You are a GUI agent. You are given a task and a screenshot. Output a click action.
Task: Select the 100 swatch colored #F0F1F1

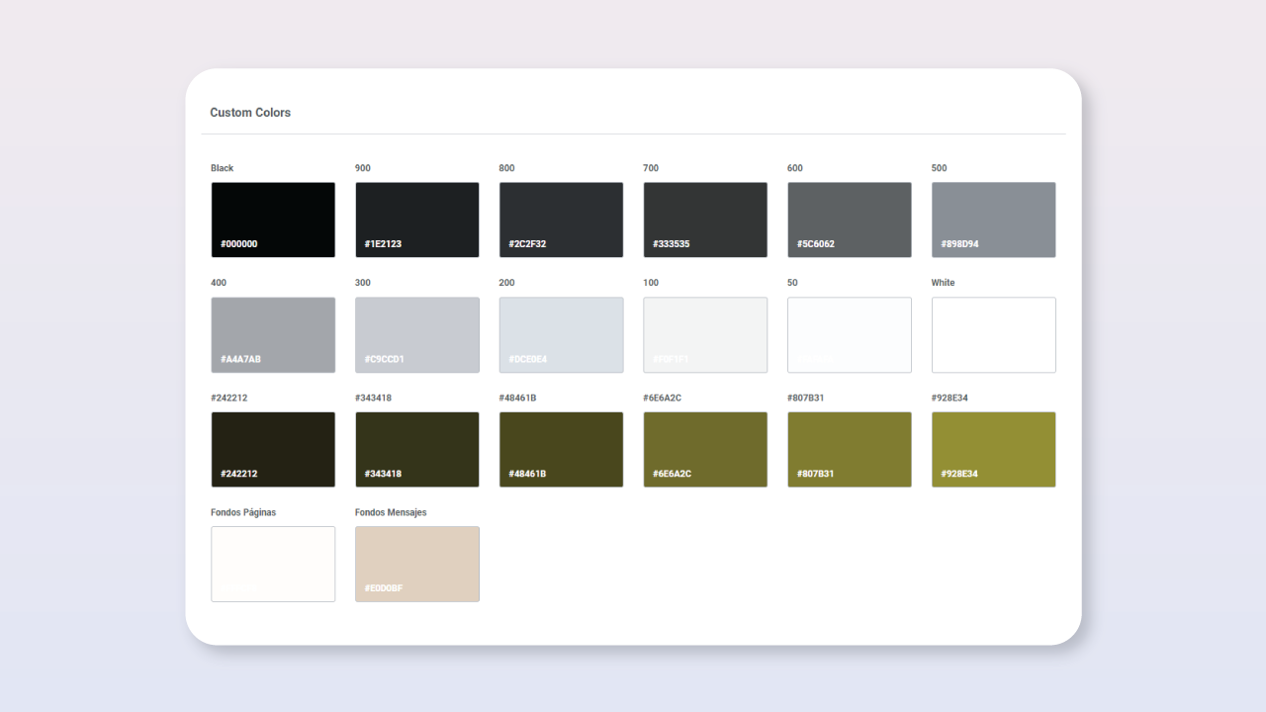pos(705,335)
